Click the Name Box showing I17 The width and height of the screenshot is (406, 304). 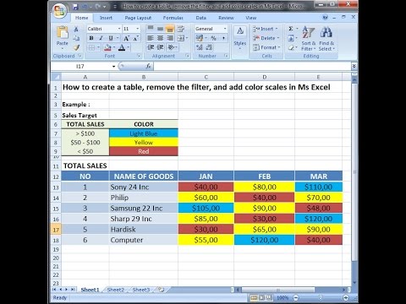coord(81,67)
